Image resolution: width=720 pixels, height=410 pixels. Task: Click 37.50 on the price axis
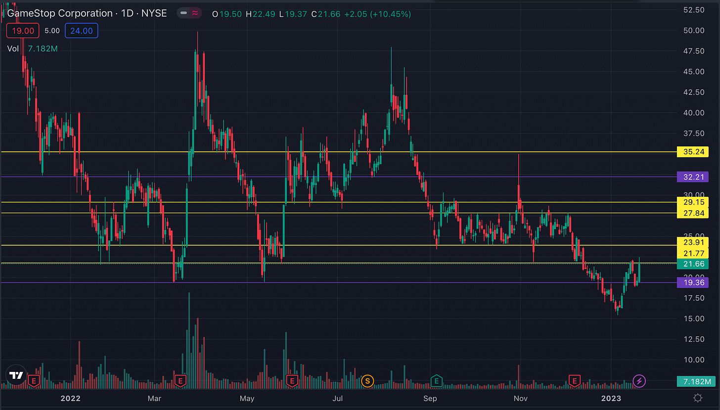point(694,133)
